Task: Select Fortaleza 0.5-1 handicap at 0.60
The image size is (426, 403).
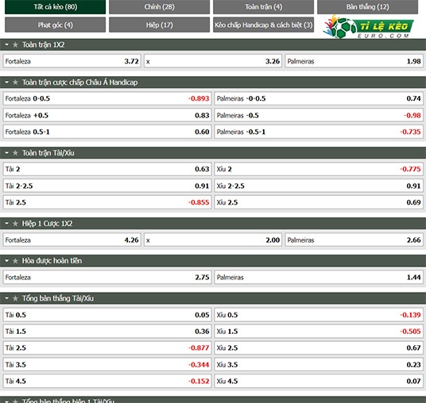Action: tap(107, 132)
